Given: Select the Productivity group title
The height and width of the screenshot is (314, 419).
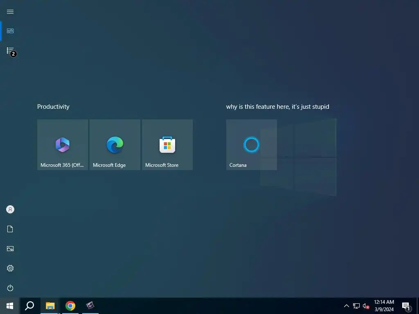Looking at the screenshot, I should coord(53,107).
